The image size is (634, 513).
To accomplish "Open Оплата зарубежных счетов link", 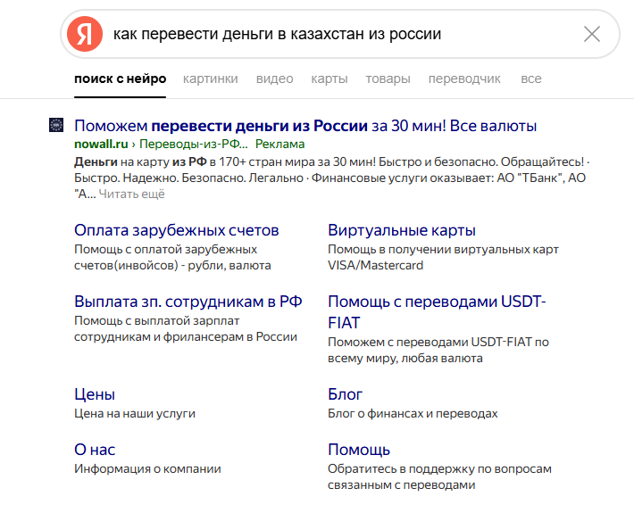I will [176, 230].
